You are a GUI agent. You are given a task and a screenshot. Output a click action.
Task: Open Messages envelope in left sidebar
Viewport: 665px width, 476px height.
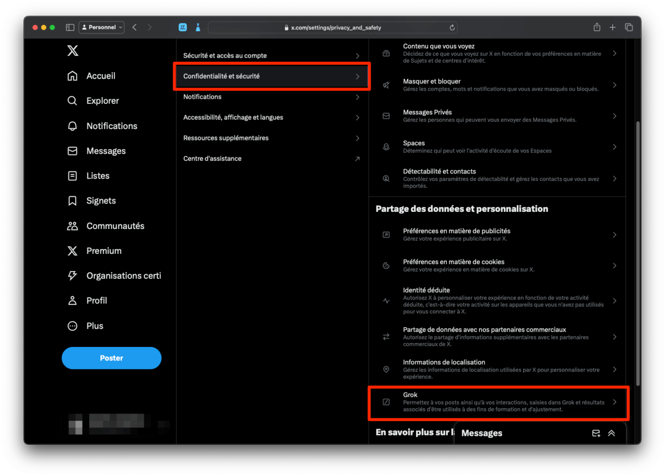point(72,151)
